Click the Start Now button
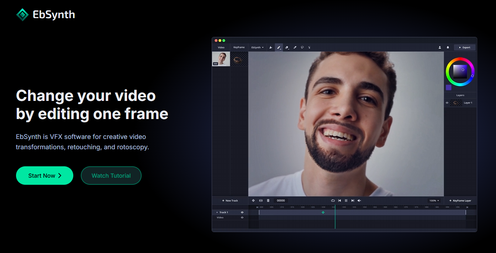 [x=44, y=176]
